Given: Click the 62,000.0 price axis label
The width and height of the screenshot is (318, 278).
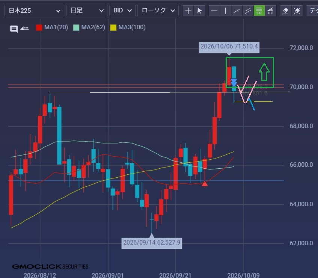Looking at the screenshot, I should pyautogui.click(x=301, y=243).
